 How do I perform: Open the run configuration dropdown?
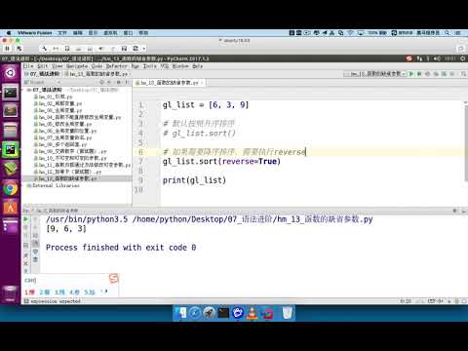coord(375,74)
